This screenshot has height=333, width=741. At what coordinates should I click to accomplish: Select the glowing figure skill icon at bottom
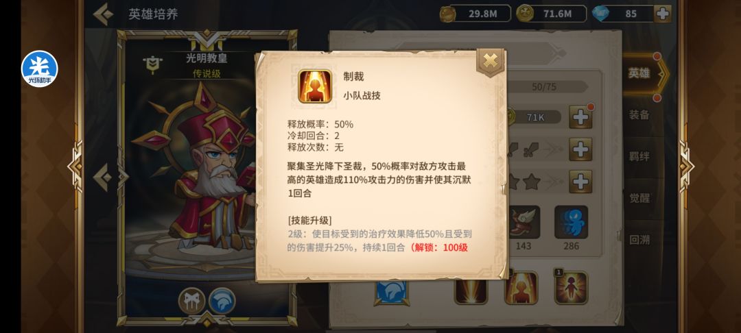(521, 288)
